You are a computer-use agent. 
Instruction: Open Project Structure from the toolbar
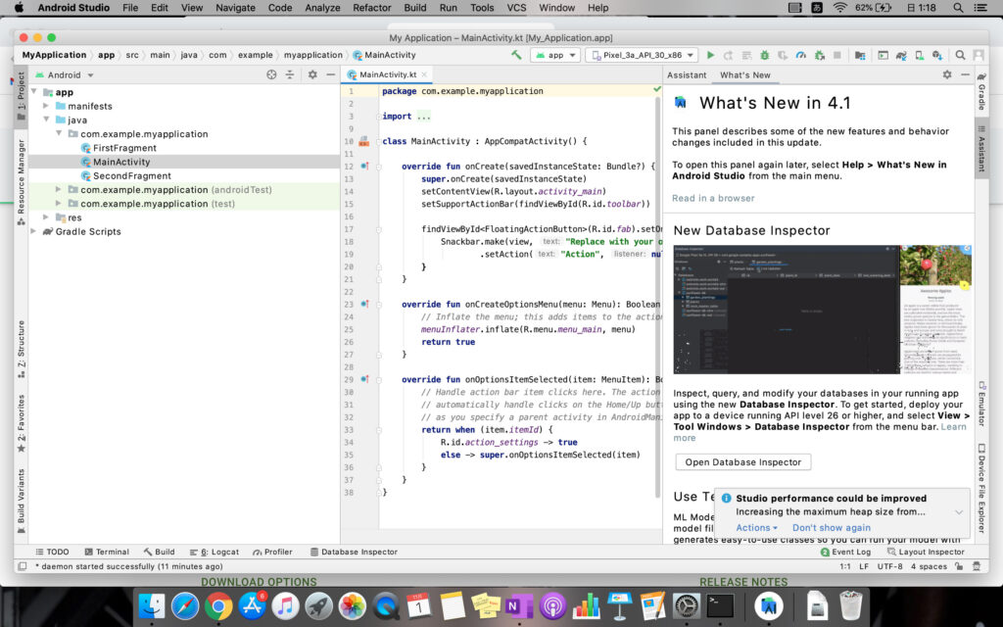pos(860,55)
